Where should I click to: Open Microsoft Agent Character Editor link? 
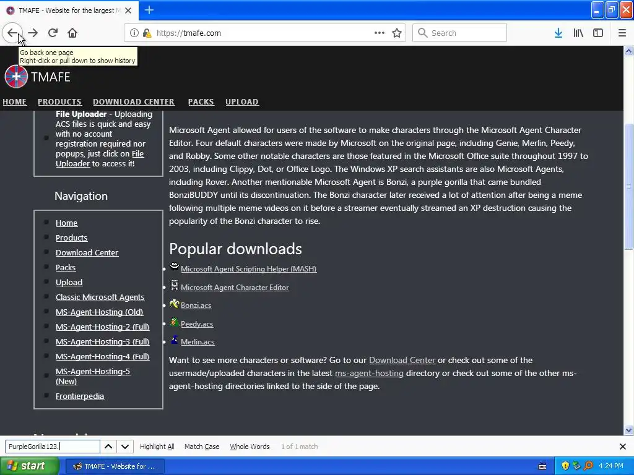point(235,288)
